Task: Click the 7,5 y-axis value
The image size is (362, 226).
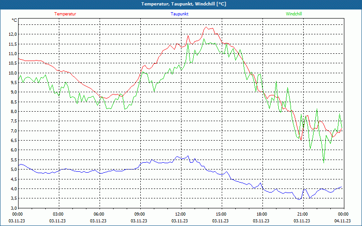Action: 14,121
